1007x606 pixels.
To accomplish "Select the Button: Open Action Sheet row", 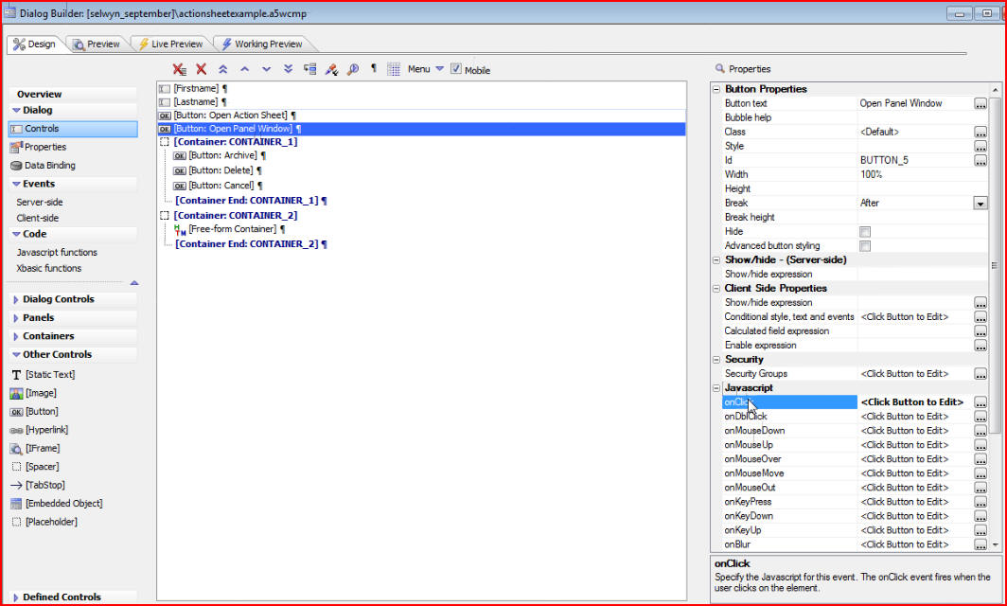I will 421,115.
